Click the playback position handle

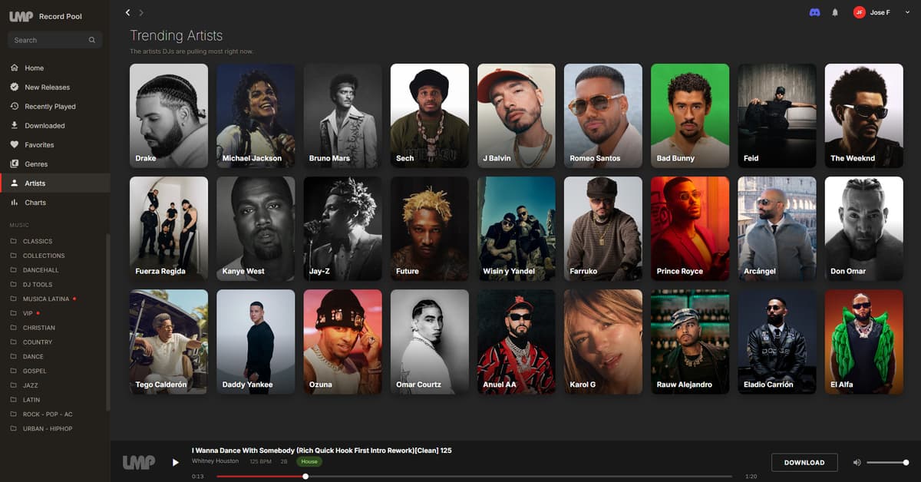pos(306,477)
